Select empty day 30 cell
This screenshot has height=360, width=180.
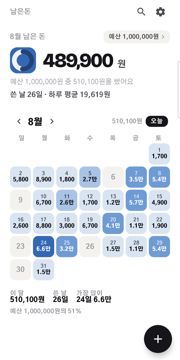21,270
